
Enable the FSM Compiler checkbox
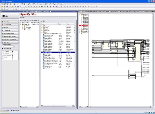click(13, 51)
